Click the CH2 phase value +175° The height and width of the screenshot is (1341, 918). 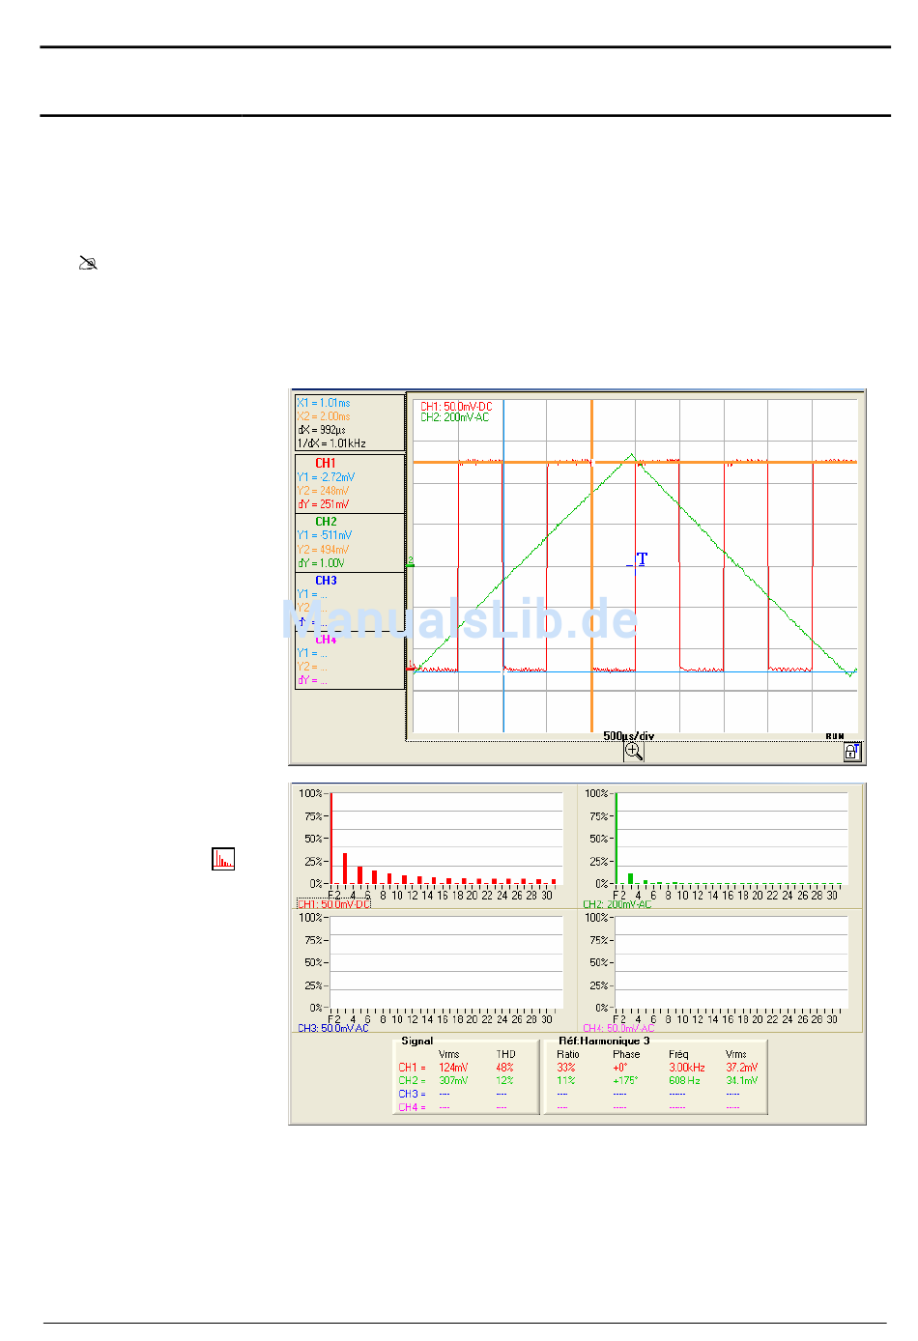625,1080
